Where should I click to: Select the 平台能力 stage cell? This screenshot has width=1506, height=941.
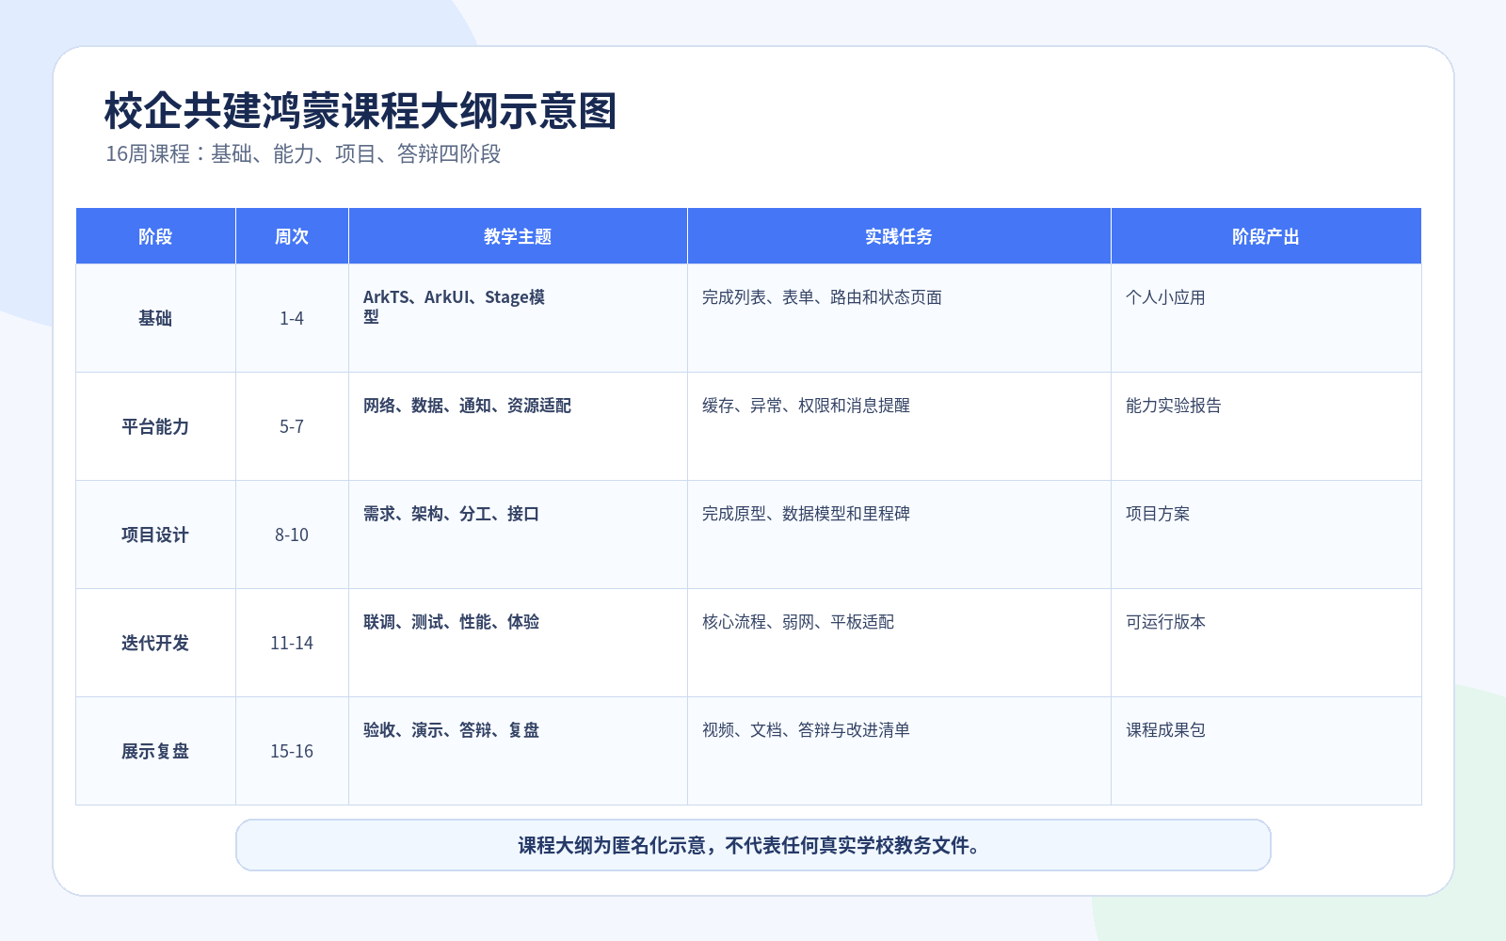point(155,426)
